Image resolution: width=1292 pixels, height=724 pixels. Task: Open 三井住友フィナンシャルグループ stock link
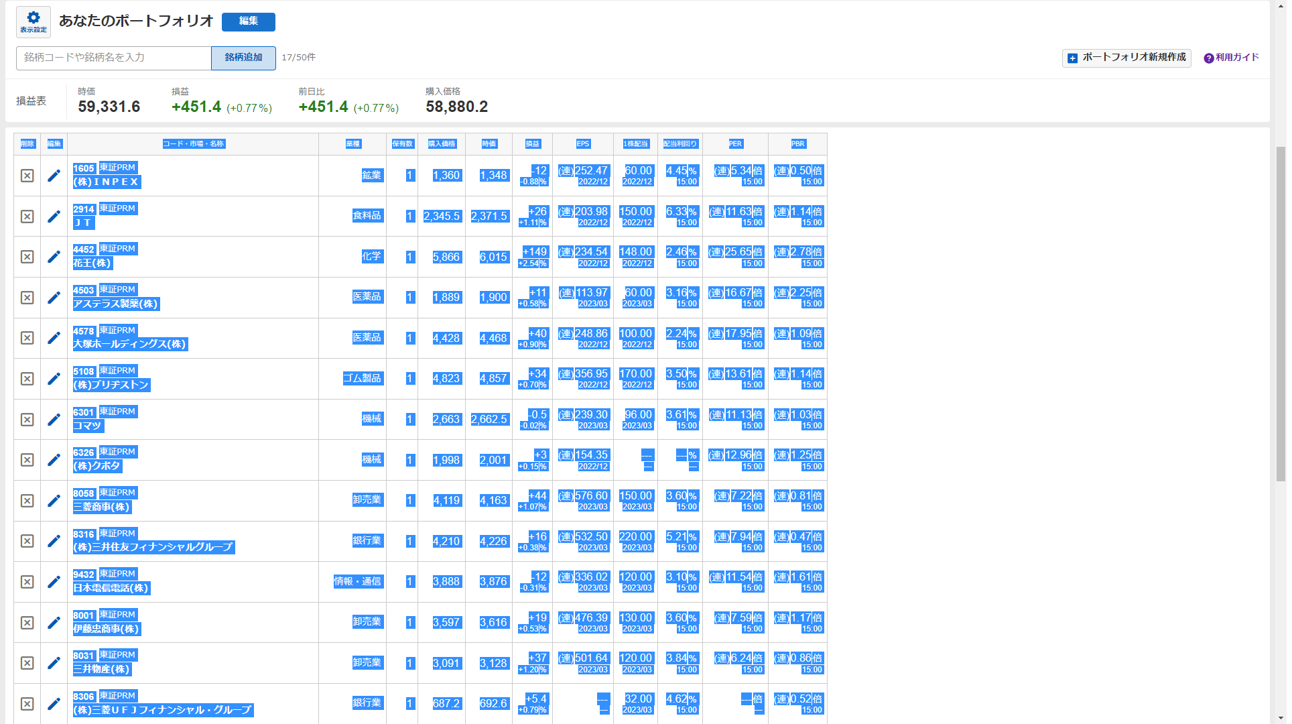coord(153,547)
